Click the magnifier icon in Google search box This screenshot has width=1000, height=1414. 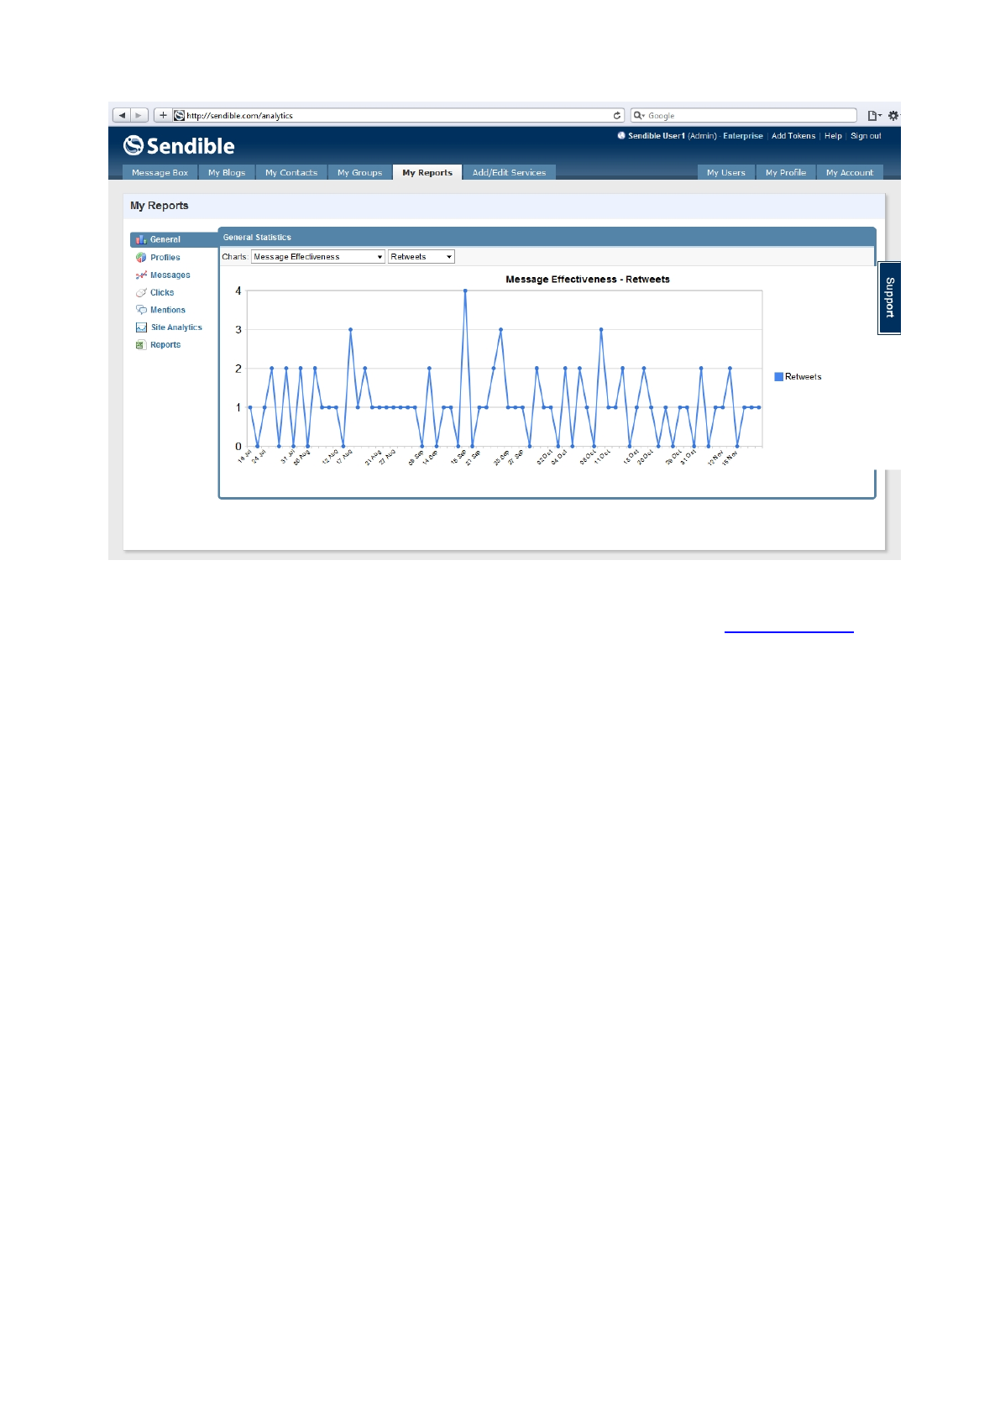639,116
